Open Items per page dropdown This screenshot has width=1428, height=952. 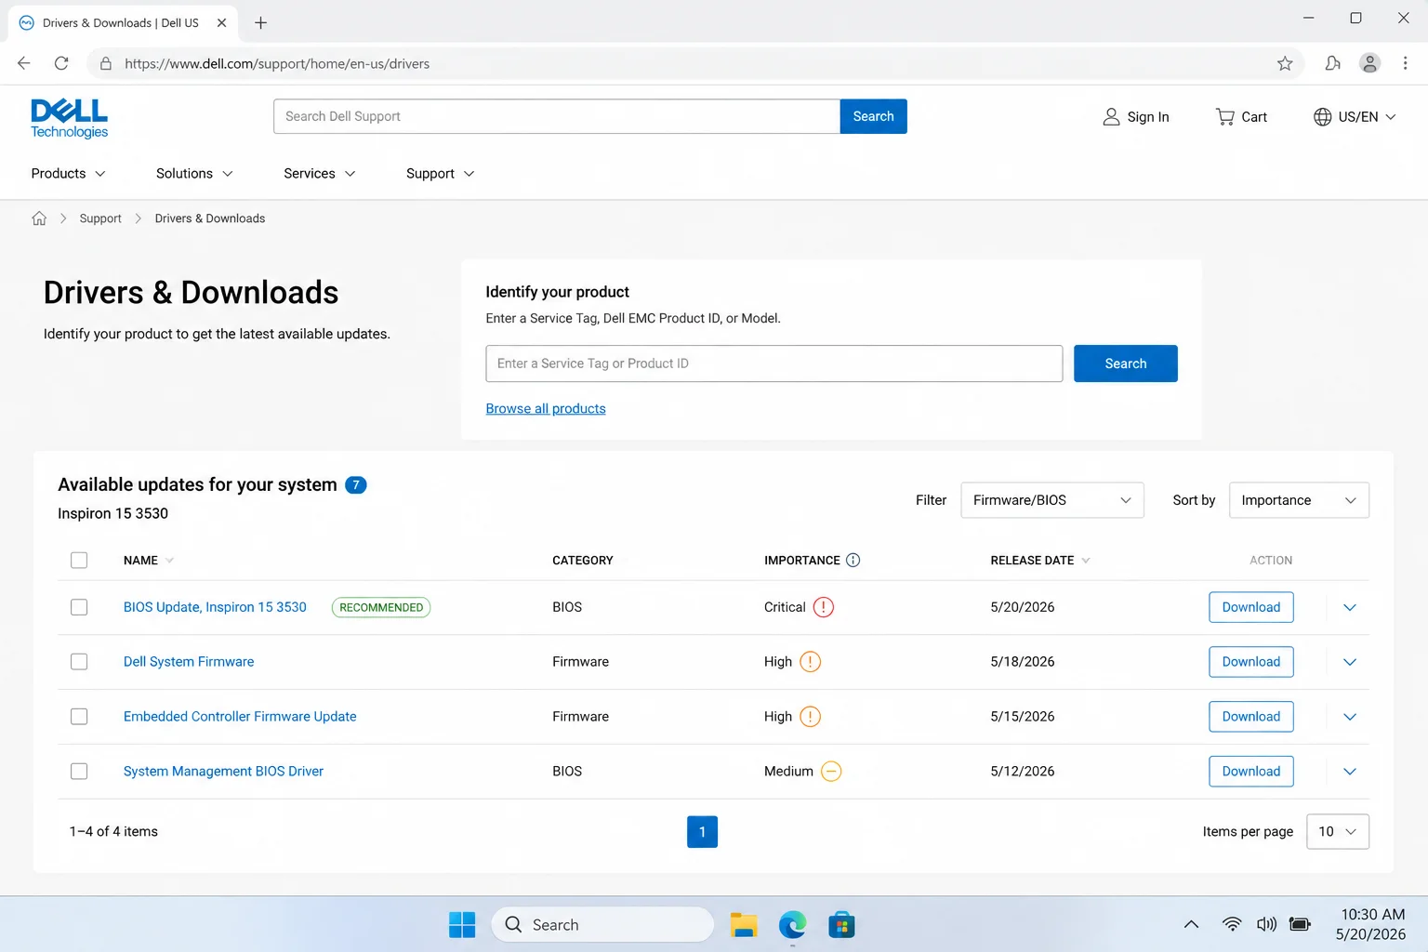(1338, 831)
